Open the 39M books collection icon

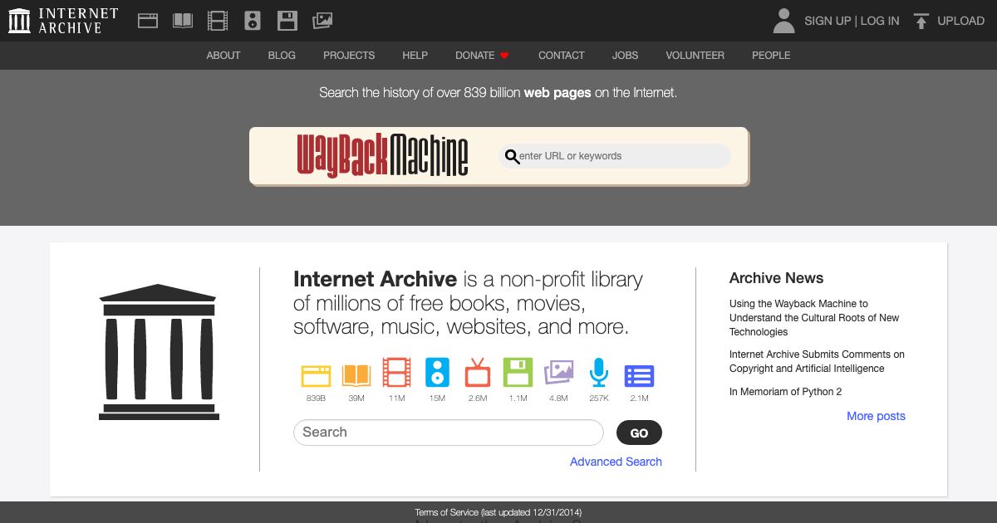coord(356,375)
